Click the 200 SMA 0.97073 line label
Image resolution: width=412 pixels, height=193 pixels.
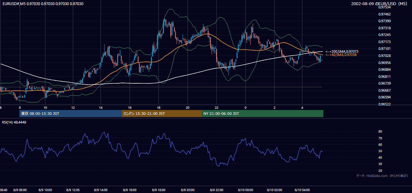click(342, 51)
